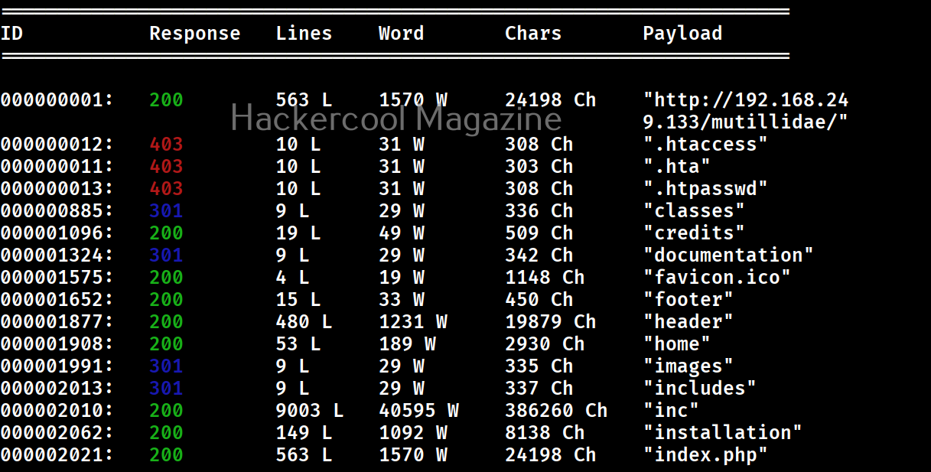Click the "ID" column header
This screenshot has width=931, height=472.
11,34
